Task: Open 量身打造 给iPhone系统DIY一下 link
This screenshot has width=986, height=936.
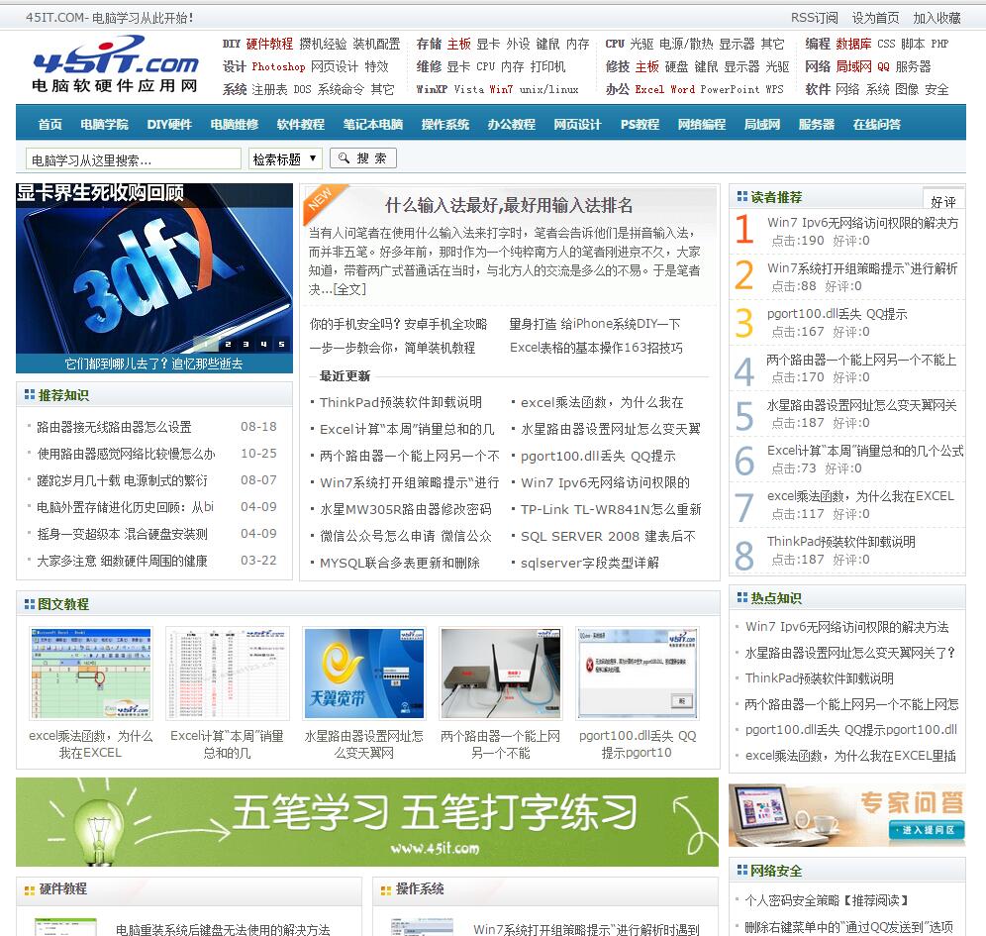Action: click(x=595, y=324)
